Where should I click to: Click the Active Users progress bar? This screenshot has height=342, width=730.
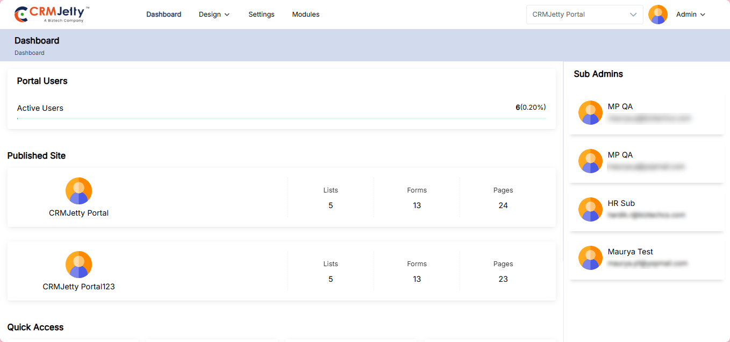pyautogui.click(x=281, y=118)
